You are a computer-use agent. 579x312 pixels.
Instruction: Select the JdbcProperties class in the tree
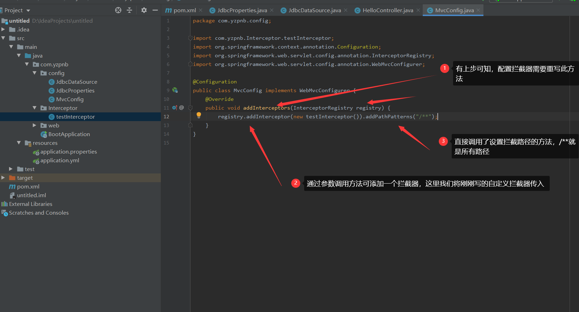point(75,91)
